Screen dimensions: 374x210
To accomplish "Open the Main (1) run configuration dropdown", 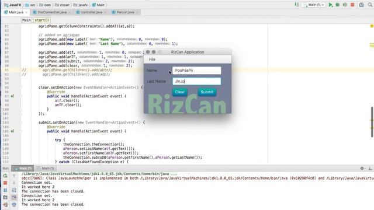I will click(x=313, y=5).
